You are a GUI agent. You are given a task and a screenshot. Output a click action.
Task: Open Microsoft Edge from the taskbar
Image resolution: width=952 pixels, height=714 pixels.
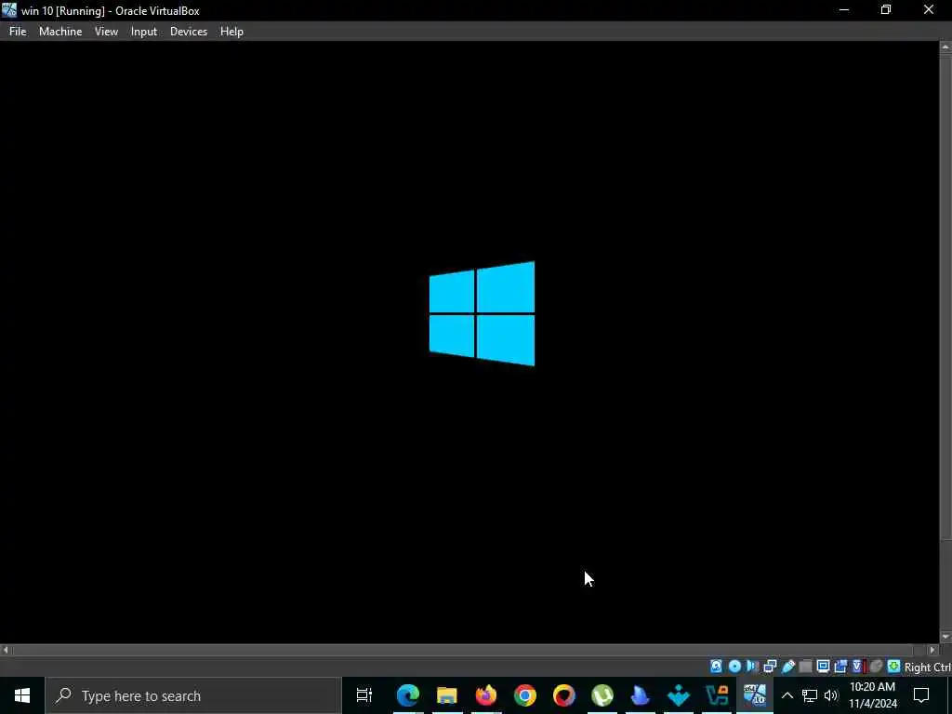(408, 695)
